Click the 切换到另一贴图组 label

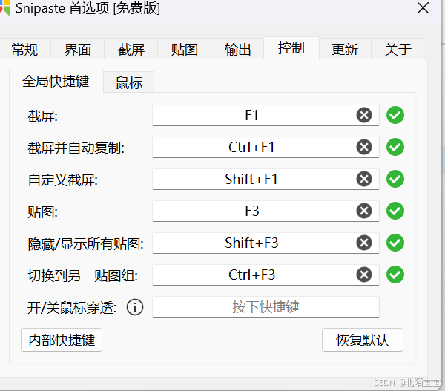tap(82, 276)
